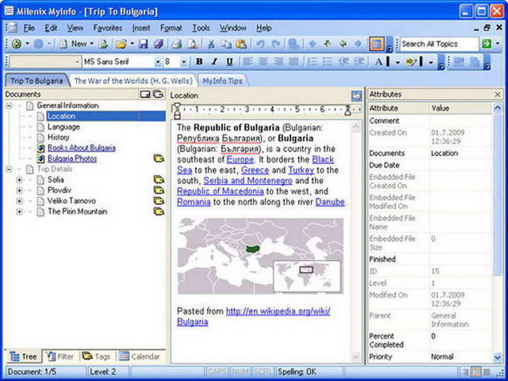508x381 pixels.
Task: Click the green Back navigation icon
Action: (x=16, y=44)
